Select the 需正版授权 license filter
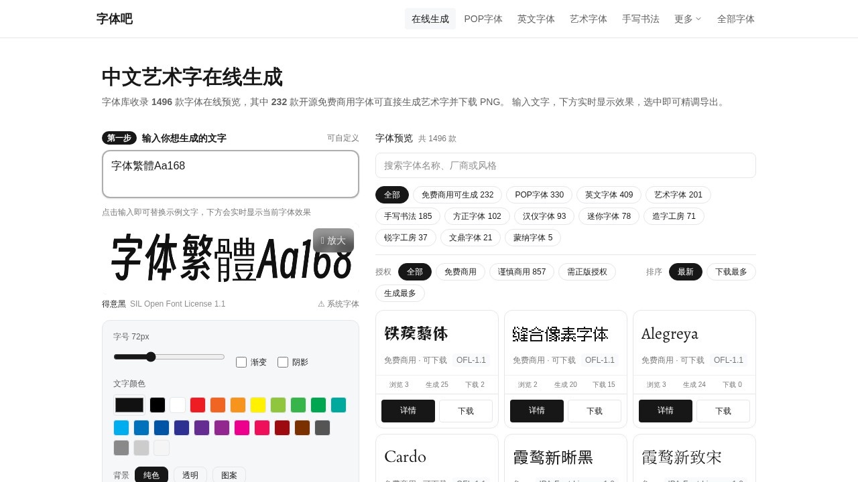This screenshot has width=858, height=482. pos(587,272)
